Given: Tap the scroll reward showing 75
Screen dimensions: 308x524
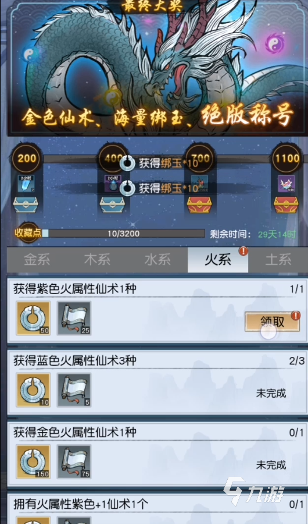Looking at the screenshot, I should click(x=74, y=462).
